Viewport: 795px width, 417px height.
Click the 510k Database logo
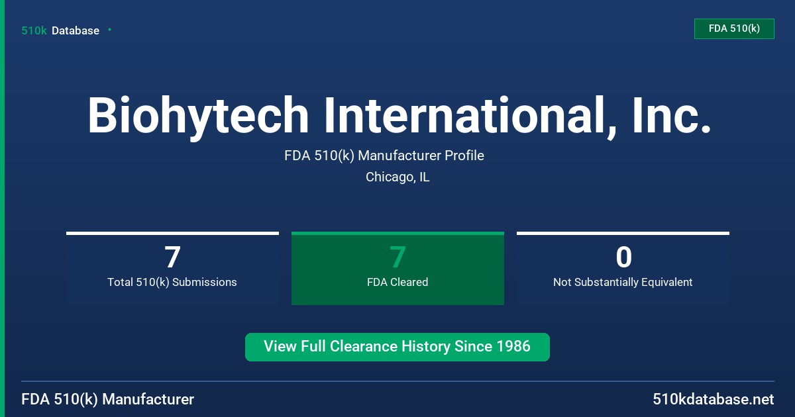[x=60, y=30]
